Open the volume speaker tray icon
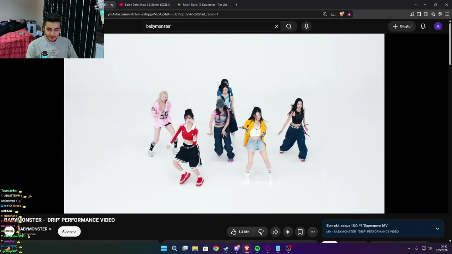The width and height of the screenshot is (452, 254). click(430, 248)
